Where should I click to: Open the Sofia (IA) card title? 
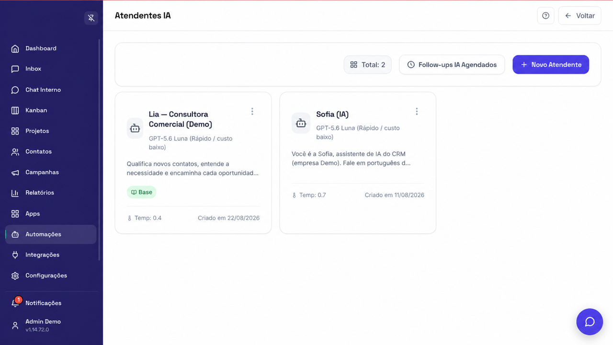(x=332, y=115)
